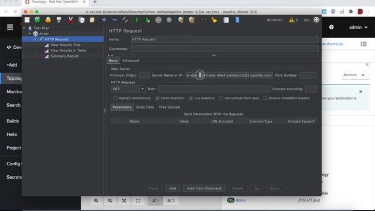Switch to the Advanced tab
This screenshot has height=211, width=375.
(131, 60)
